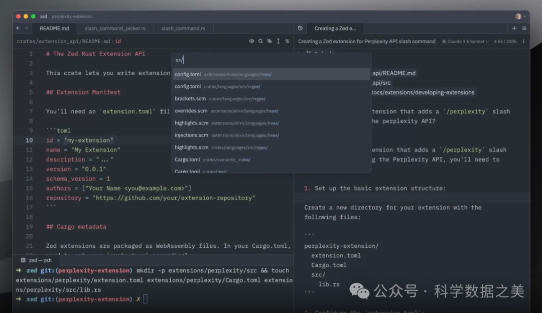Image resolution: width=542 pixels, height=313 pixels.
Task: Open the three-dot menu near token count
Action: [x=523, y=42]
